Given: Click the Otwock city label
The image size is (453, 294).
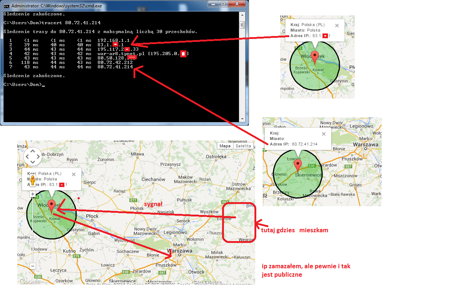Looking at the screenshot, I should pyautogui.click(x=196, y=272).
